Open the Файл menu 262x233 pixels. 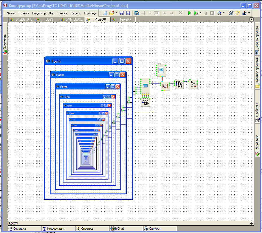(x=11, y=13)
